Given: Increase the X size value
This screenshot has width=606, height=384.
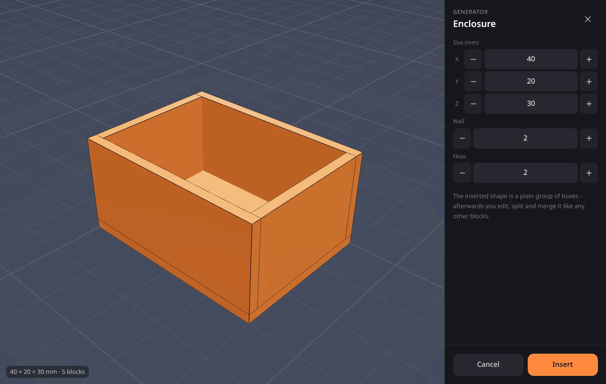Looking at the screenshot, I should (589, 59).
